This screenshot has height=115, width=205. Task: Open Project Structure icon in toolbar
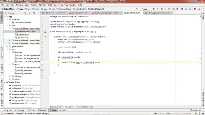click(x=195, y=9)
